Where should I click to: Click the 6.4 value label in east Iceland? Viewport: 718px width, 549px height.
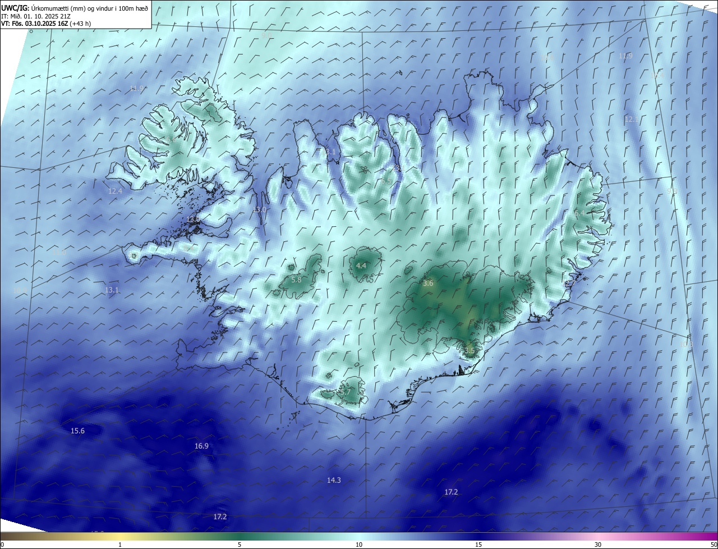[579, 213]
